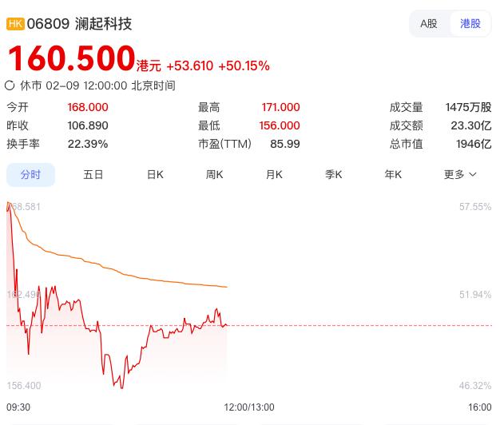Viewport: 500px width, 425px height.
Task: Expand the 更多 chart period dropdown
Action: pos(460,174)
